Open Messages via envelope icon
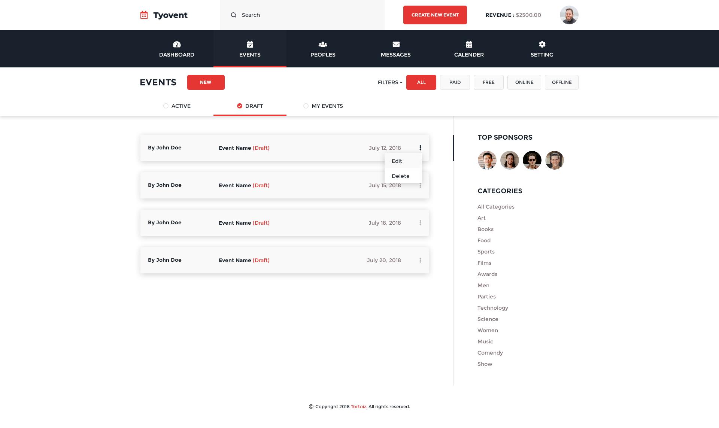719x428 pixels. (x=396, y=45)
